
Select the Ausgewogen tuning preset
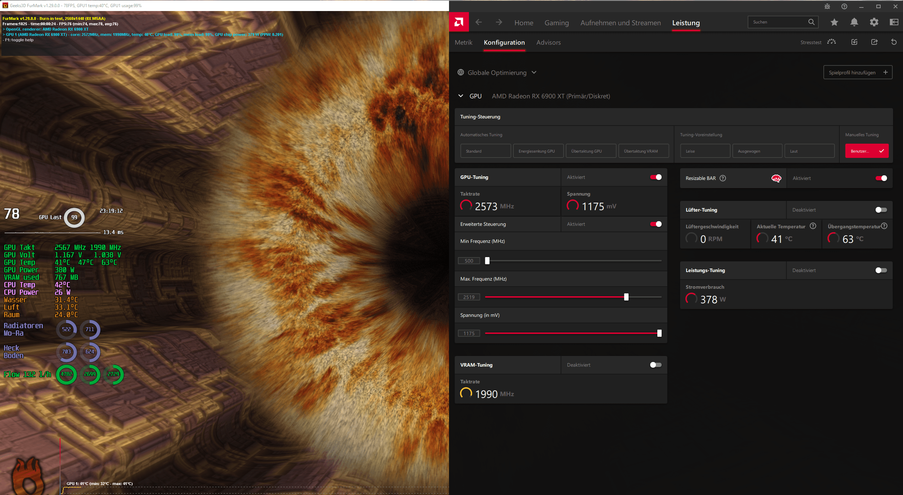click(757, 151)
